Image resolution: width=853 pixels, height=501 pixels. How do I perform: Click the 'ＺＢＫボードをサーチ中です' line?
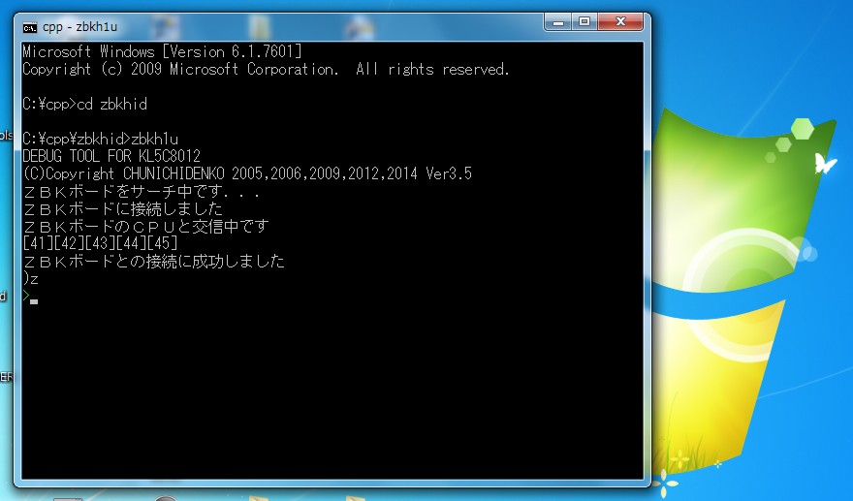point(142,191)
